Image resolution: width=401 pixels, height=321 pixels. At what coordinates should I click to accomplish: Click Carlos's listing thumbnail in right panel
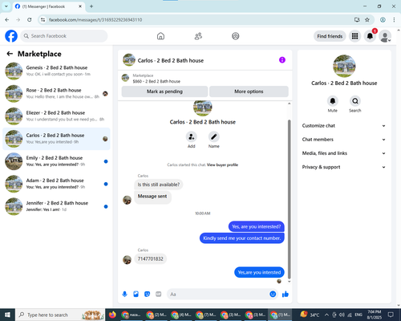(x=344, y=66)
